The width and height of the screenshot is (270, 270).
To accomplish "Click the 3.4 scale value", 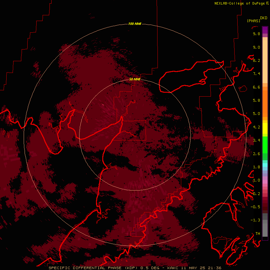I will coord(256,140).
